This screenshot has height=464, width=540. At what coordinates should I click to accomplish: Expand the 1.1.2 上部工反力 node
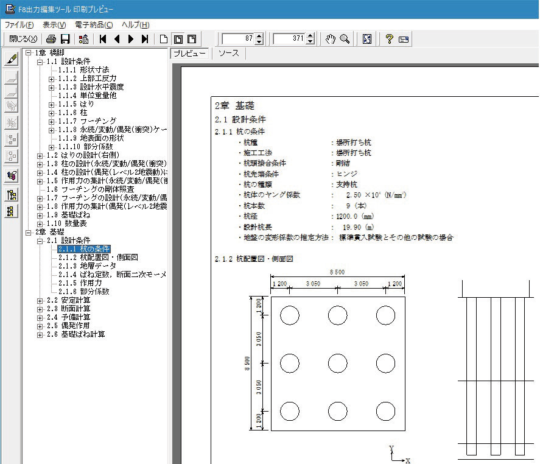pyautogui.click(x=51, y=79)
